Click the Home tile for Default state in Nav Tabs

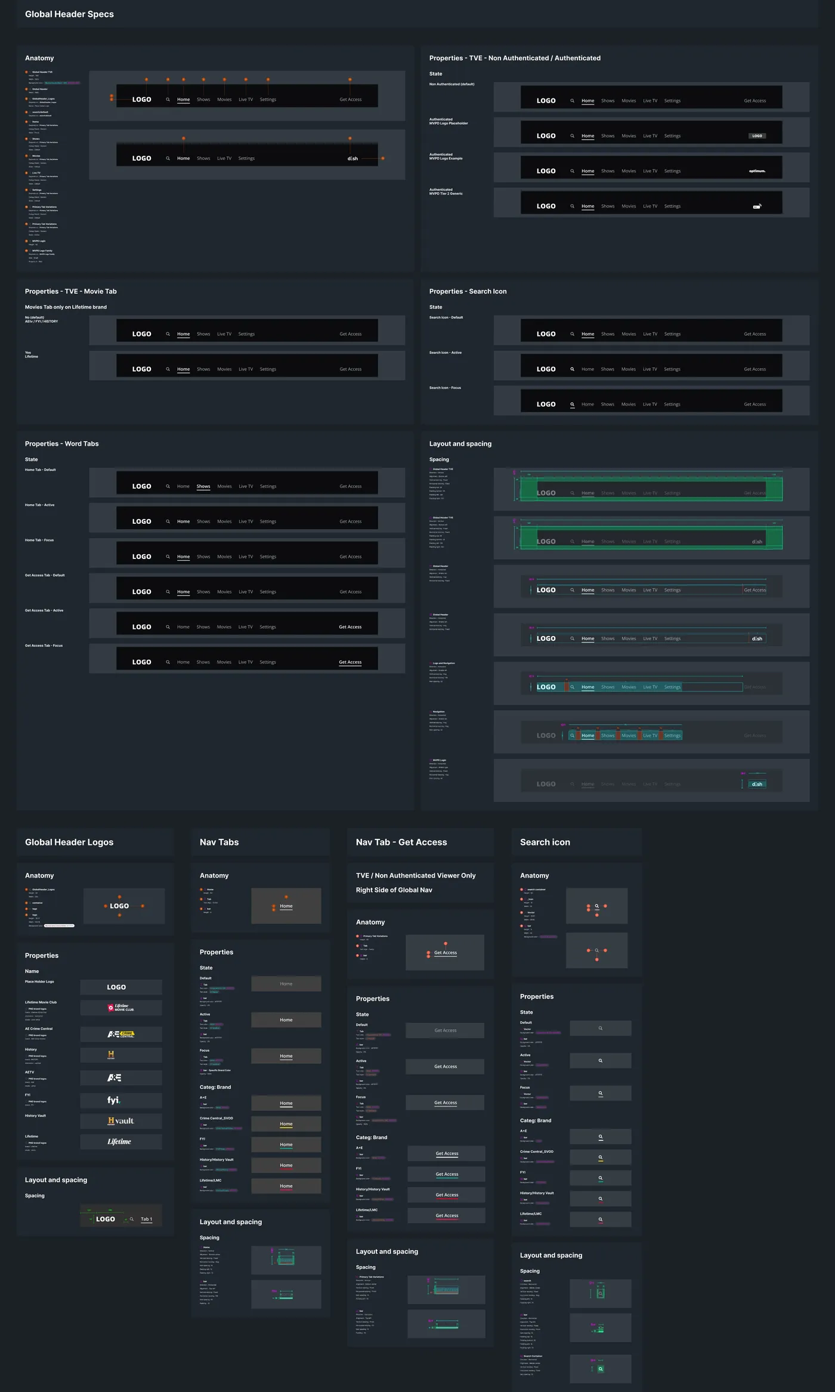point(286,984)
